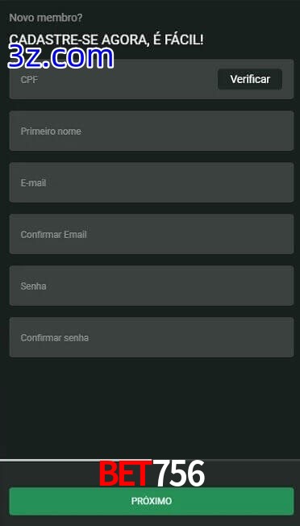Click the green PRÓXIMO button
The image size is (300, 526).
tap(152, 501)
